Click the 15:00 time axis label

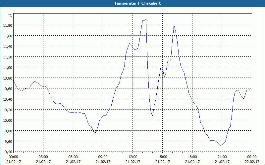pos(162,157)
